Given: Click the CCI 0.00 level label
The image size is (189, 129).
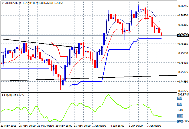Looking at the screenshot, I should pyautogui.click(x=180, y=110).
